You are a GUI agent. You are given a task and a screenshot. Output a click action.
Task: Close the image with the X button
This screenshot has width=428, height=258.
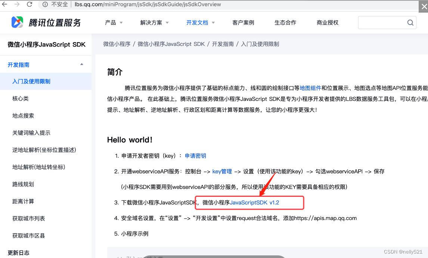pos(424,7)
